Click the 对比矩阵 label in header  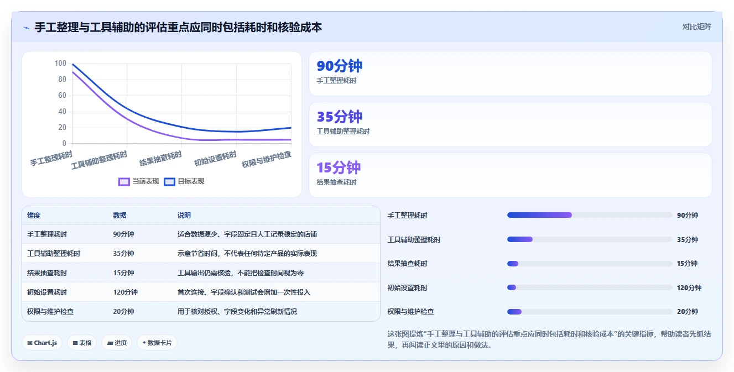pos(696,27)
